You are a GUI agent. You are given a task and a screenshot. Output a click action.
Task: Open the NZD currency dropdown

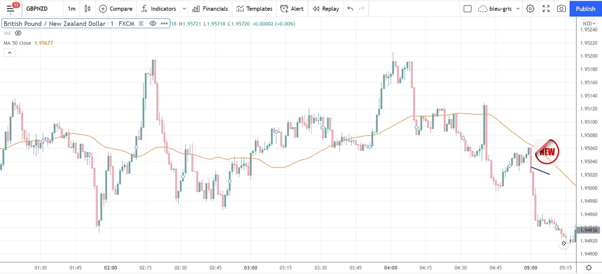pyautogui.click(x=589, y=23)
